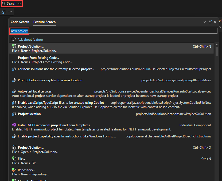Toggle the preview eye icon
Image resolution: width=222 pixels, height=181 pixels.
click(x=205, y=22)
